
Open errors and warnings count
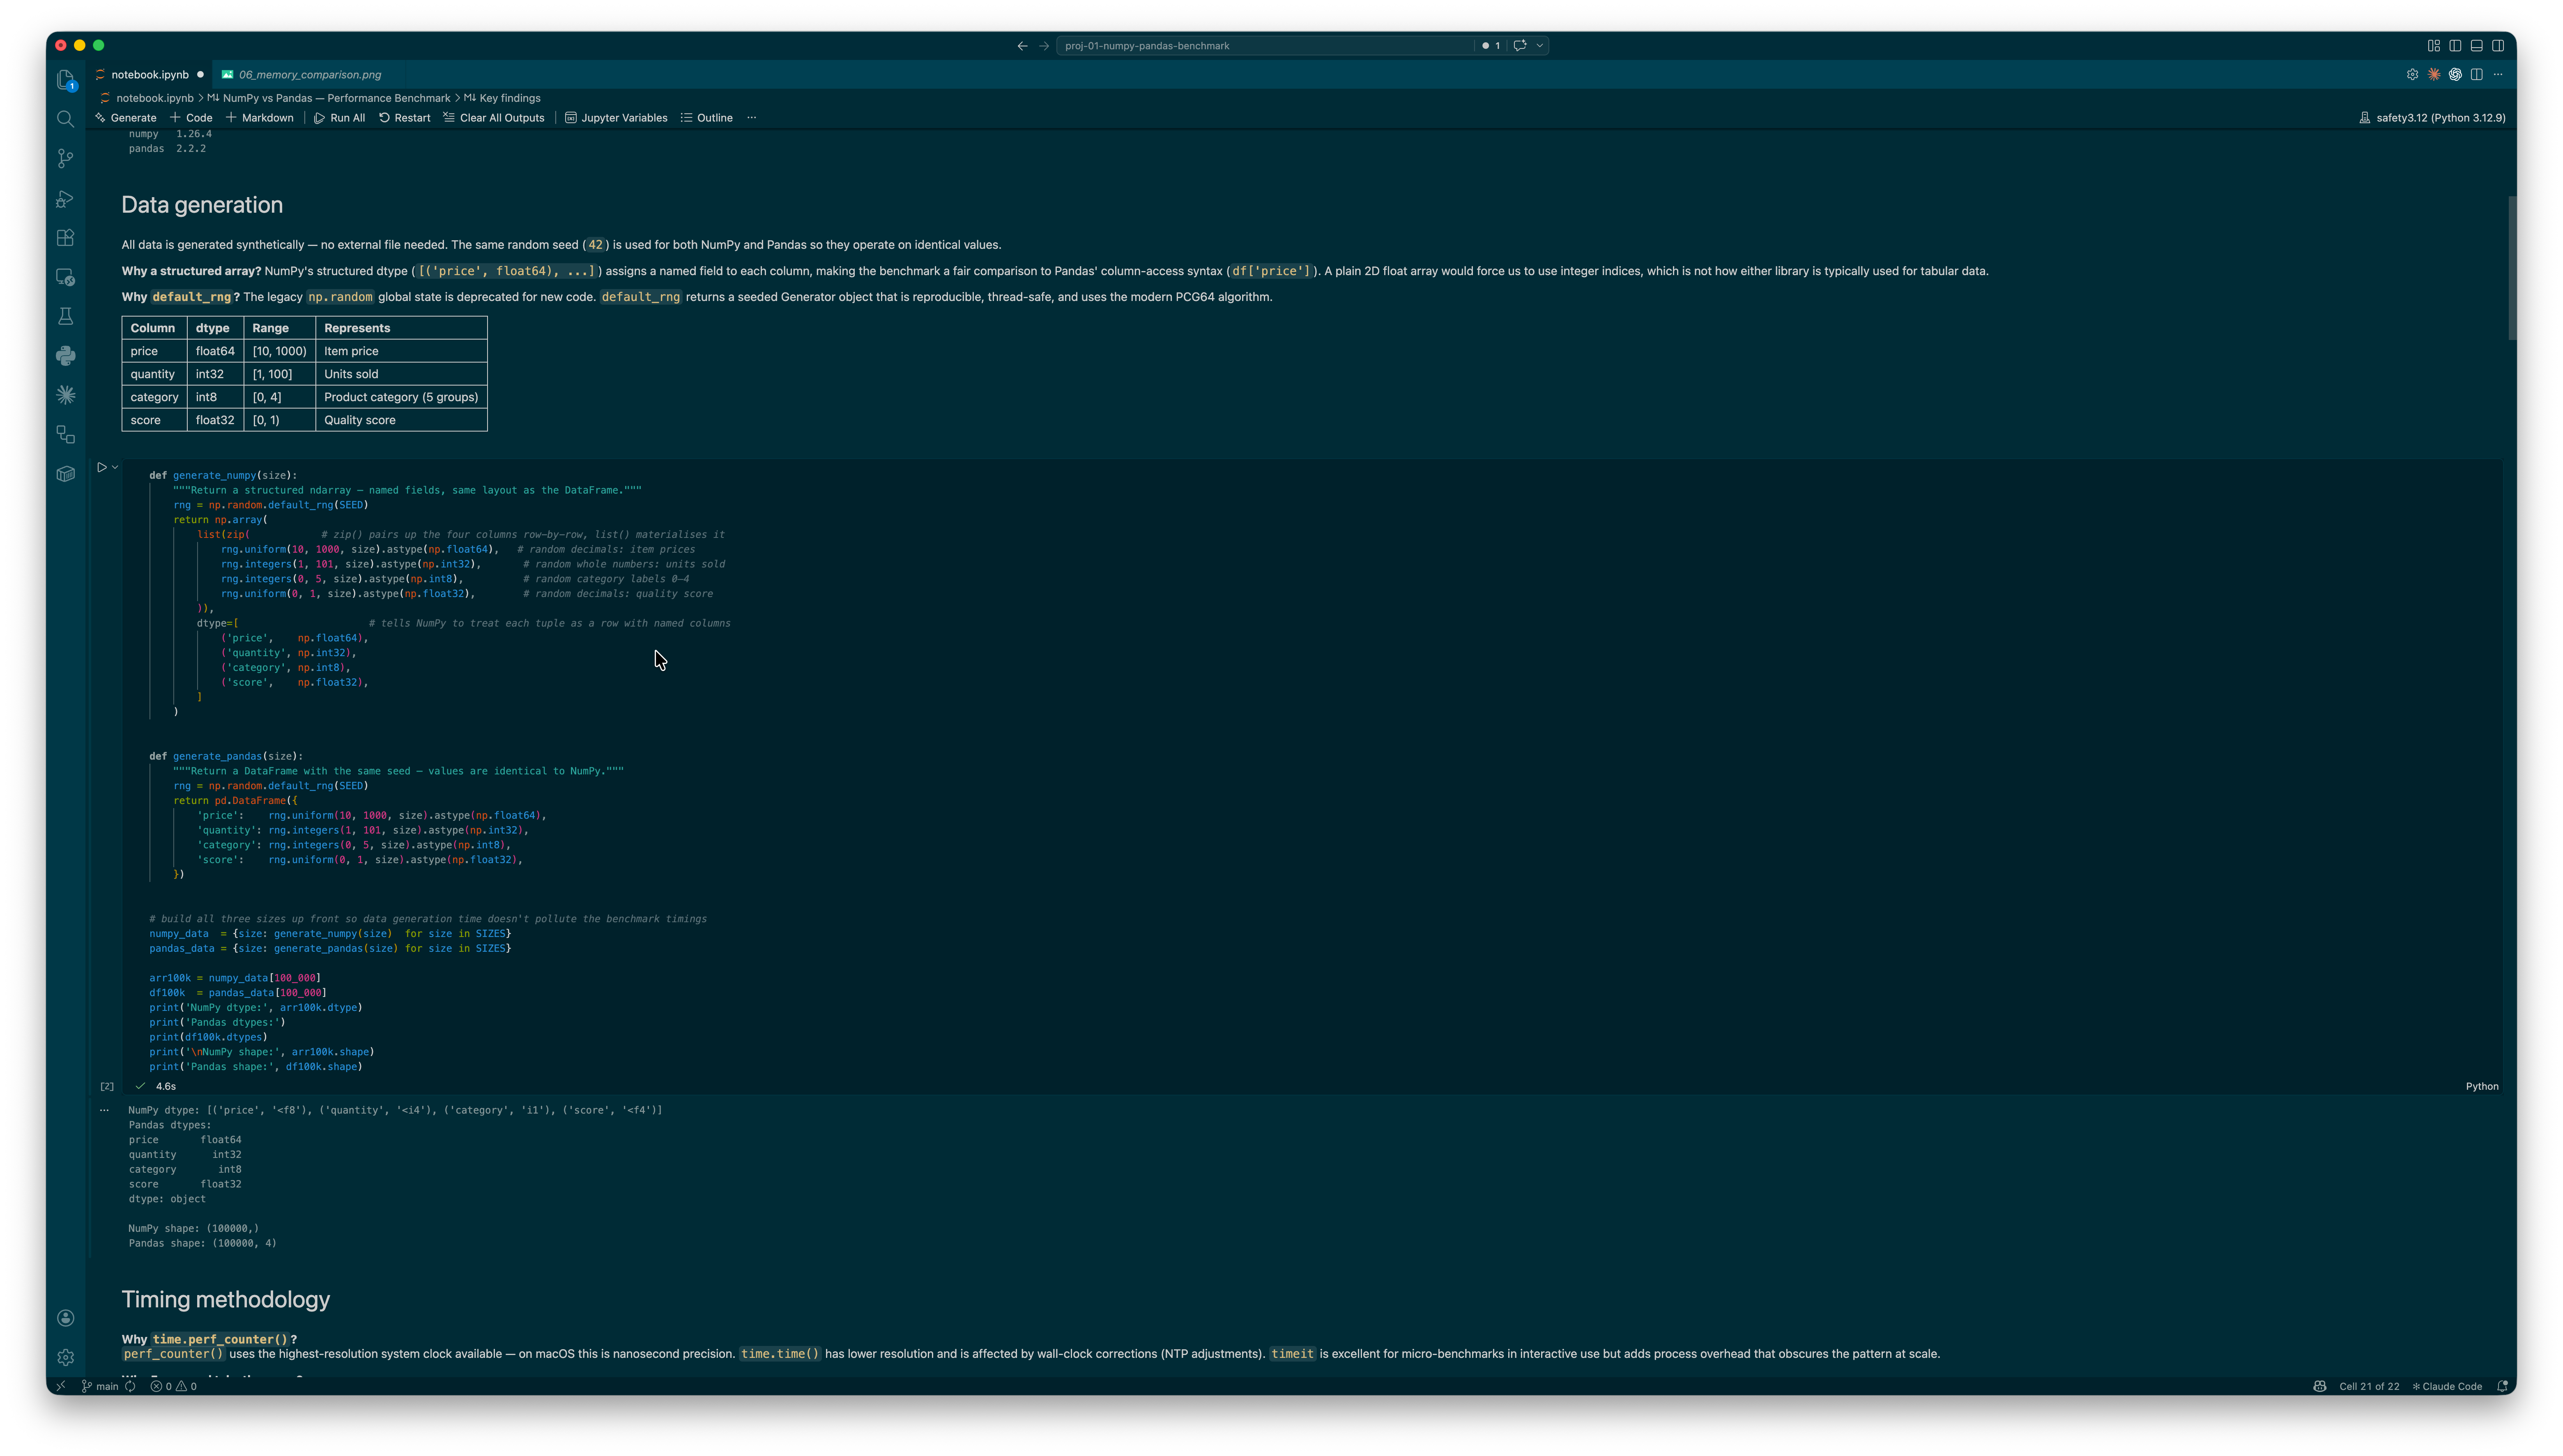(x=174, y=1386)
